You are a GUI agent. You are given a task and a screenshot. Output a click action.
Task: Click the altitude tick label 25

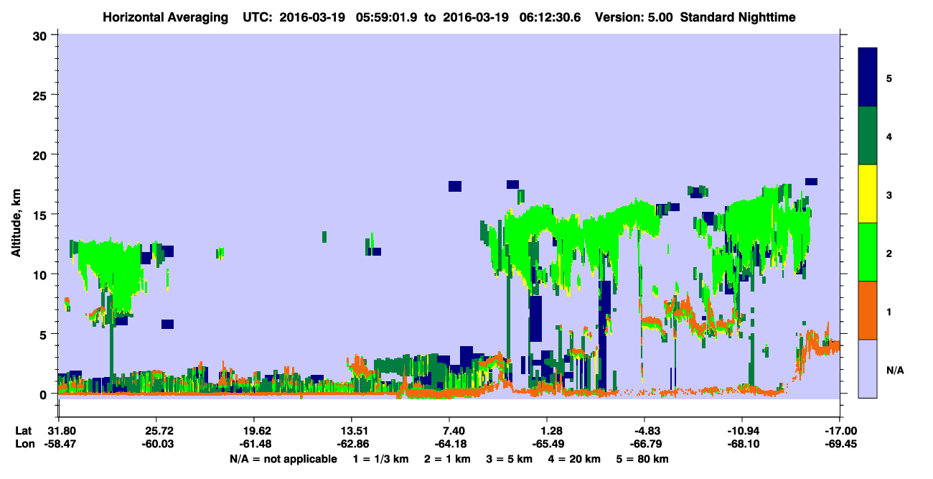(x=42, y=95)
